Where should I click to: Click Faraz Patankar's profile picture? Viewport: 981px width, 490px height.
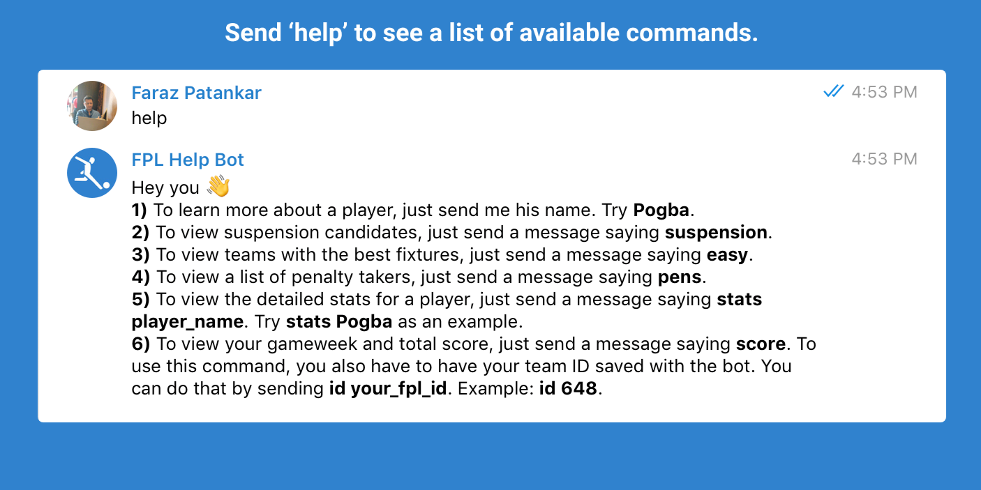(x=91, y=105)
